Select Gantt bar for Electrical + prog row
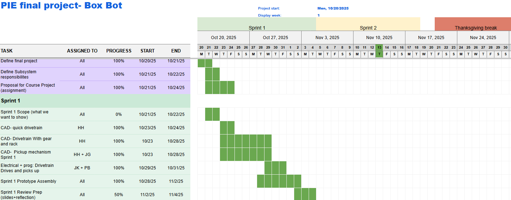The height and width of the screenshot is (200, 511). click(275, 168)
